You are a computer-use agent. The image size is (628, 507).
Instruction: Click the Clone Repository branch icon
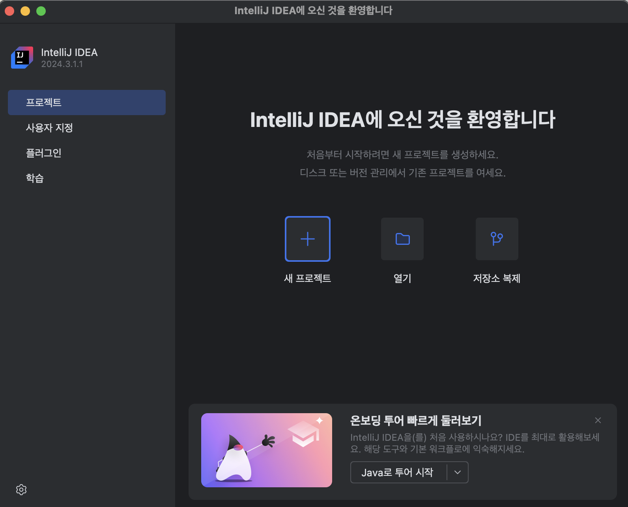(497, 239)
